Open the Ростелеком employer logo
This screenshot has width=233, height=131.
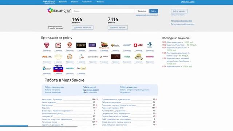pos(47,68)
